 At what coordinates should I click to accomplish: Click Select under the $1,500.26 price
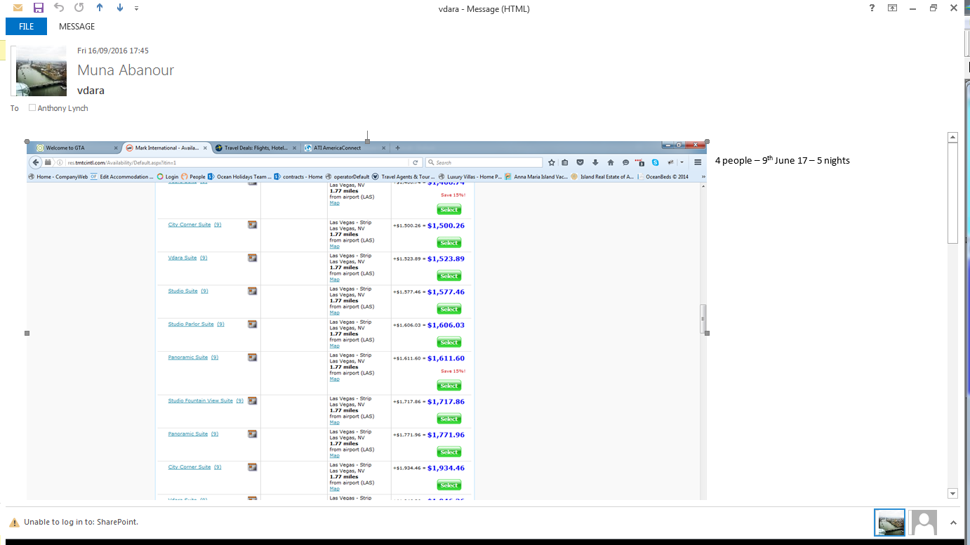(x=449, y=243)
